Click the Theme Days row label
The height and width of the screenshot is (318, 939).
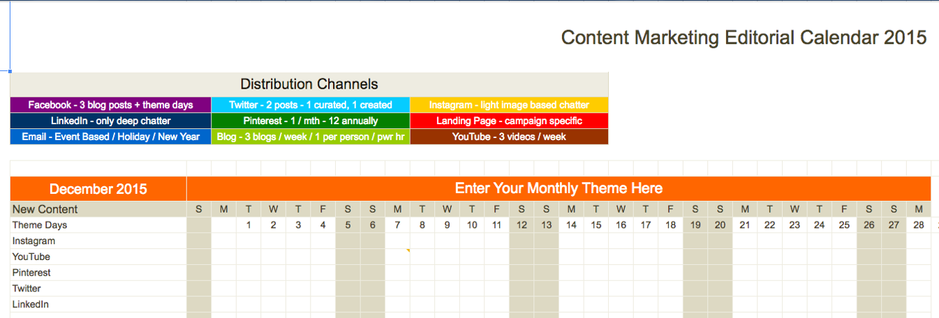[40, 225]
